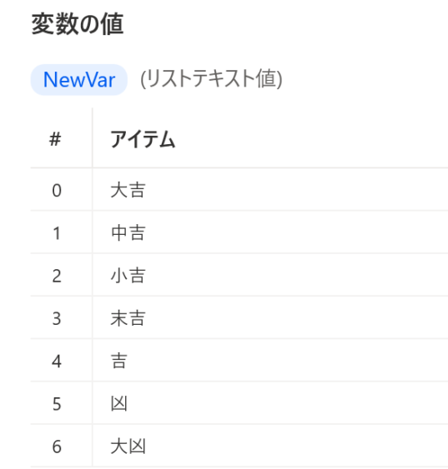Click index number 0 in the # column
This screenshot has width=448, height=469.
tap(57, 191)
